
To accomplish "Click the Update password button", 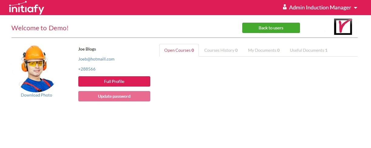I will click(114, 96).
